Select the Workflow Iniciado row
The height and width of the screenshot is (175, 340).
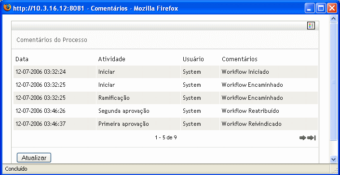click(166, 72)
